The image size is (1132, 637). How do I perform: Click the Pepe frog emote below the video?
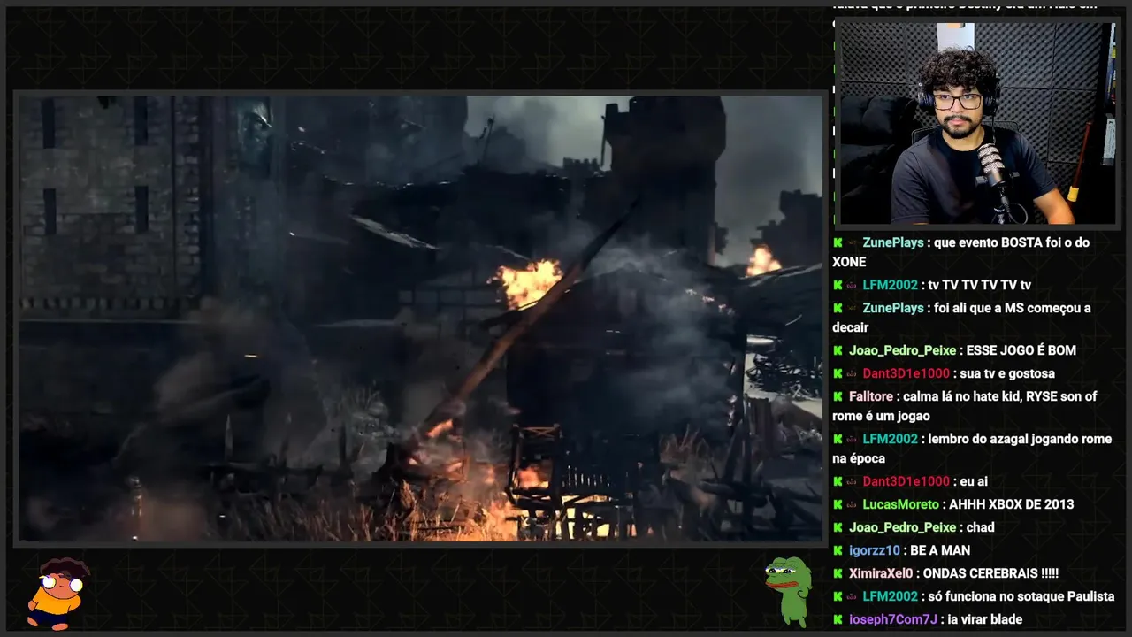pyautogui.click(x=788, y=590)
